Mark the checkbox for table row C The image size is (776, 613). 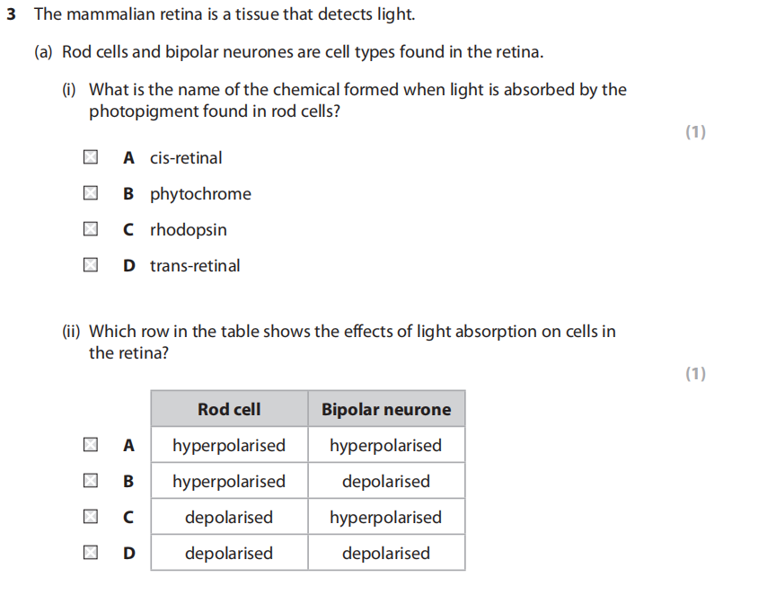click(90, 517)
